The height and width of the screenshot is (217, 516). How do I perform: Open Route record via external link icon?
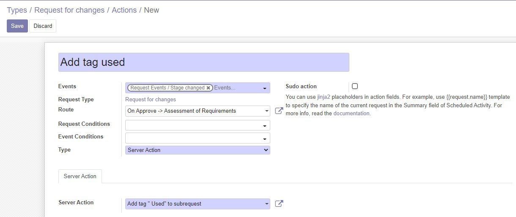tap(279, 111)
